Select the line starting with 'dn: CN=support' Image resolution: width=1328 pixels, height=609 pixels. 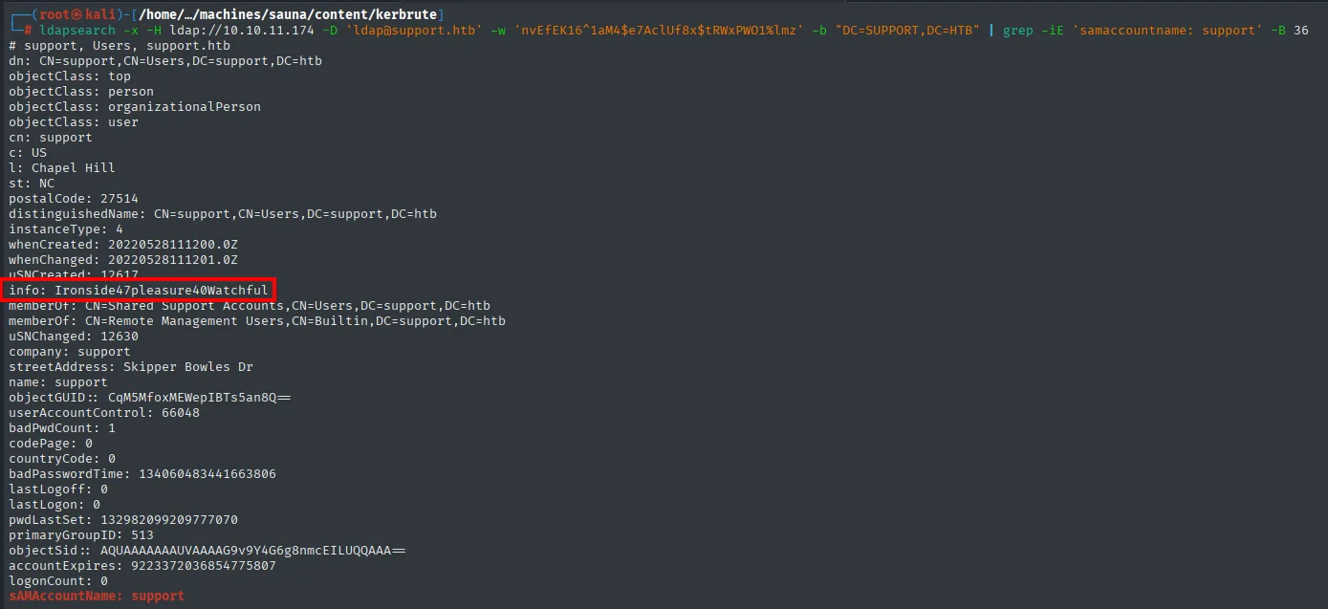pyautogui.click(x=165, y=61)
